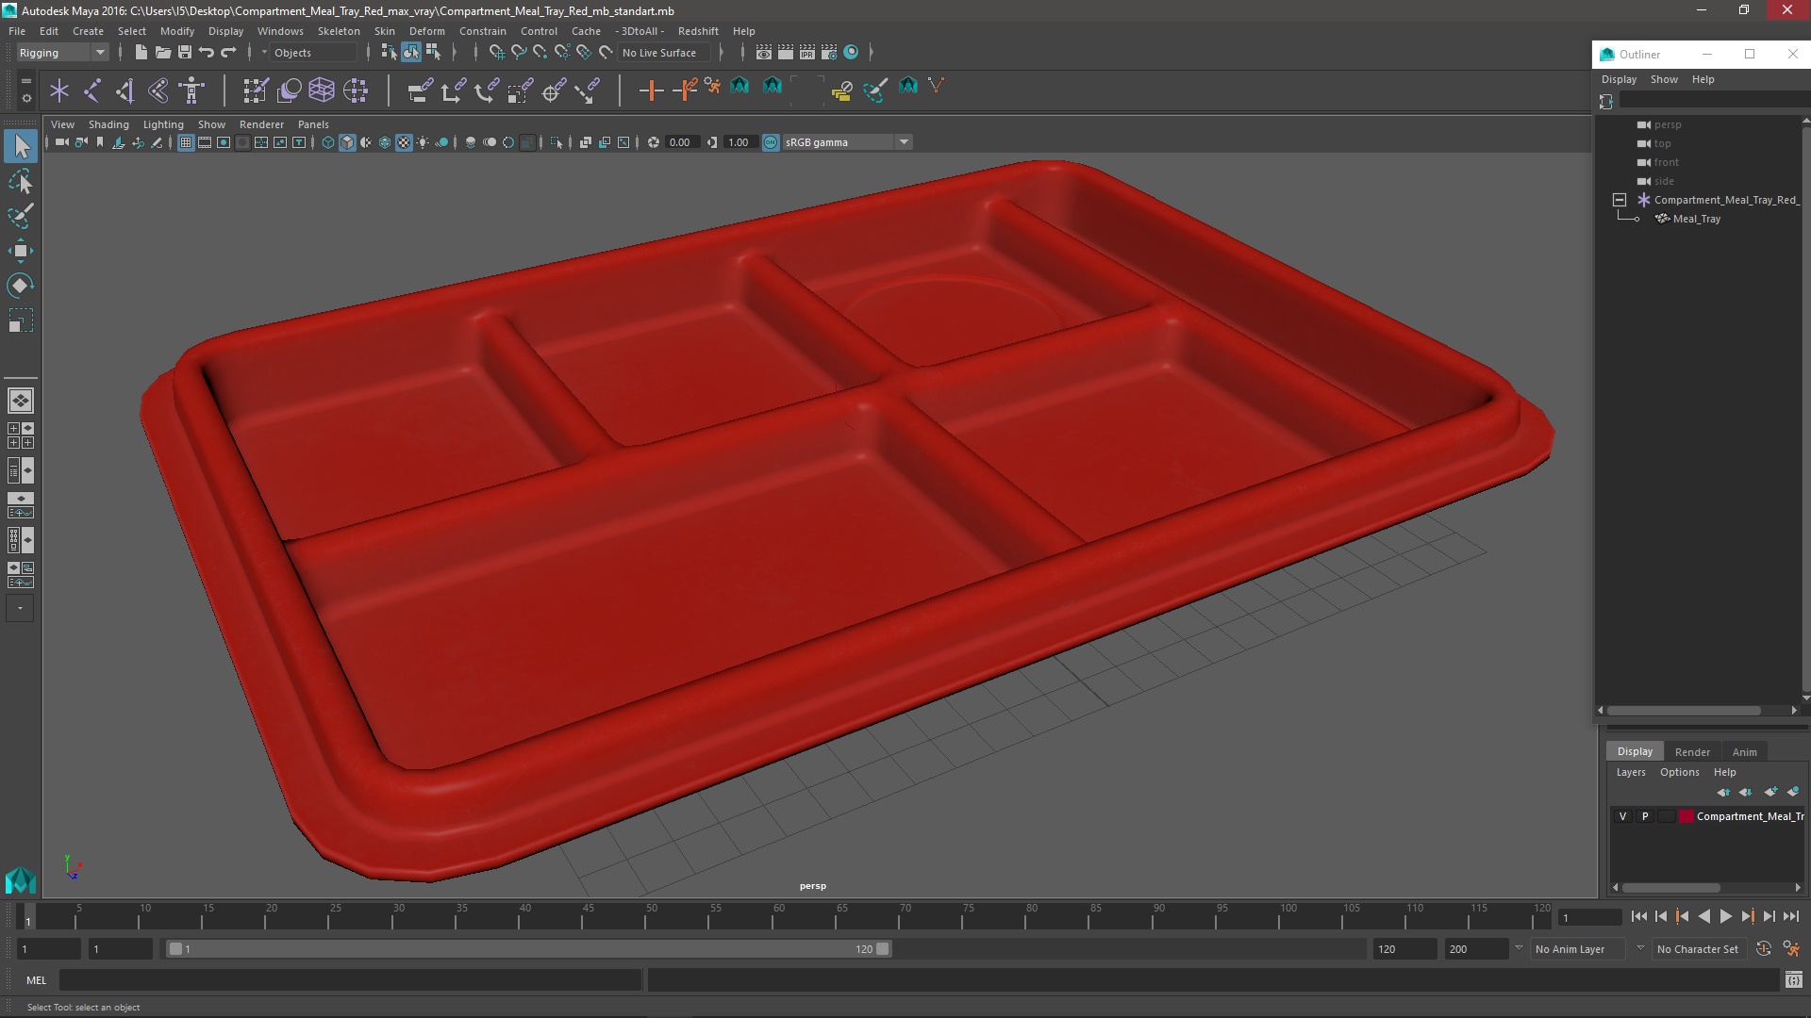
Task: Toggle P playback for Compartment_Meal_Tr
Action: (1644, 814)
